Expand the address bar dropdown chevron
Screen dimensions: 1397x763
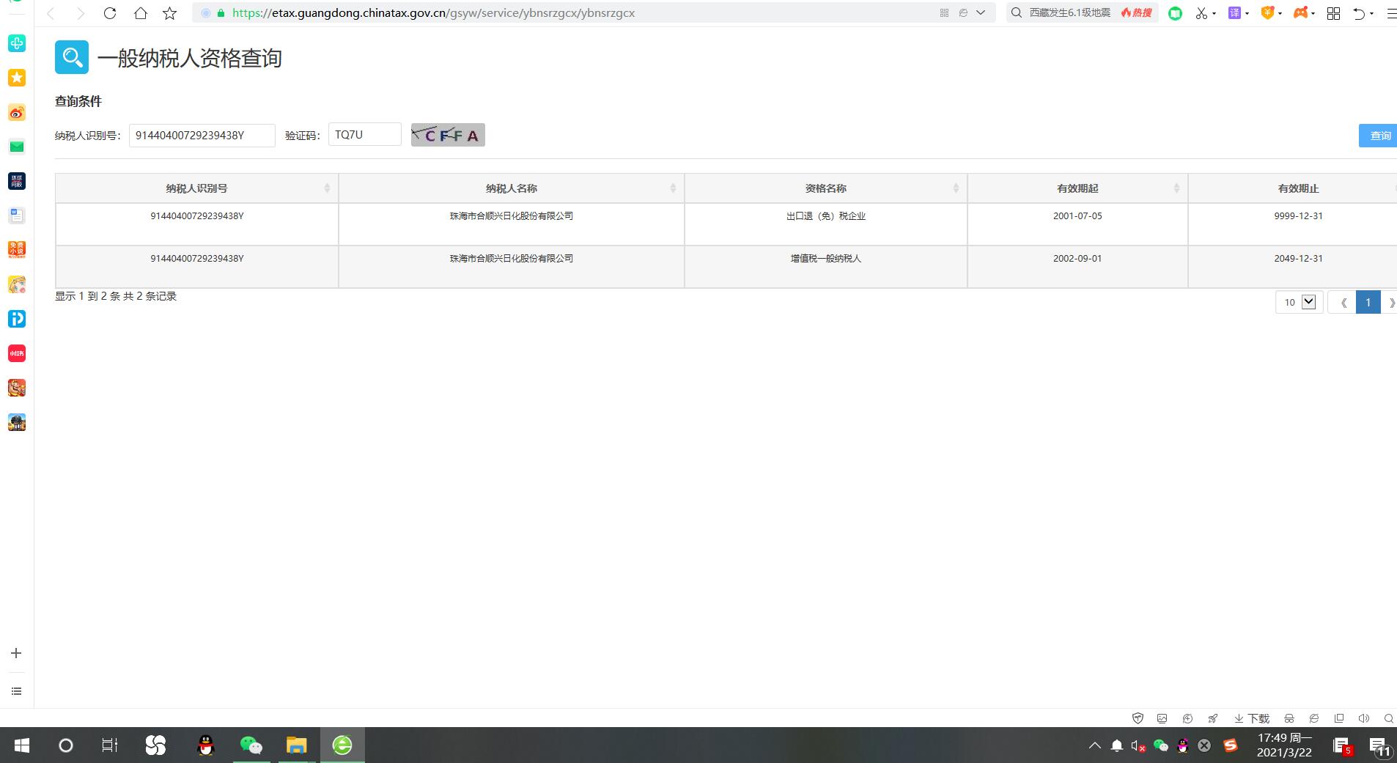click(x=981, y=13)
